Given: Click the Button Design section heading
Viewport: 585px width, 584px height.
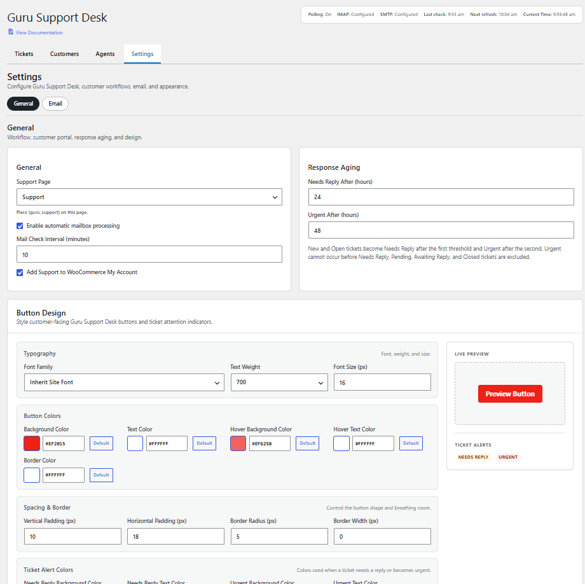Looking at the screenshot, I should pos(41,313).
